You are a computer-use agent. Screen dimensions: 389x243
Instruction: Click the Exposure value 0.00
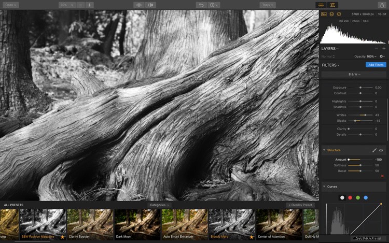378,88
